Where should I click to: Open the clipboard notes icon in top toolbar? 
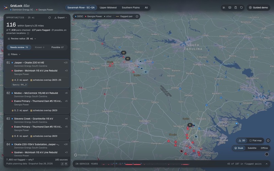click(x=236, y=7)
